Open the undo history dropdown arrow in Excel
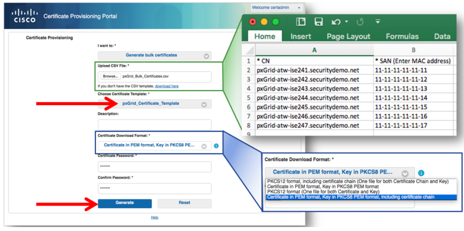The image size is (464, 231). click(347, 22)
